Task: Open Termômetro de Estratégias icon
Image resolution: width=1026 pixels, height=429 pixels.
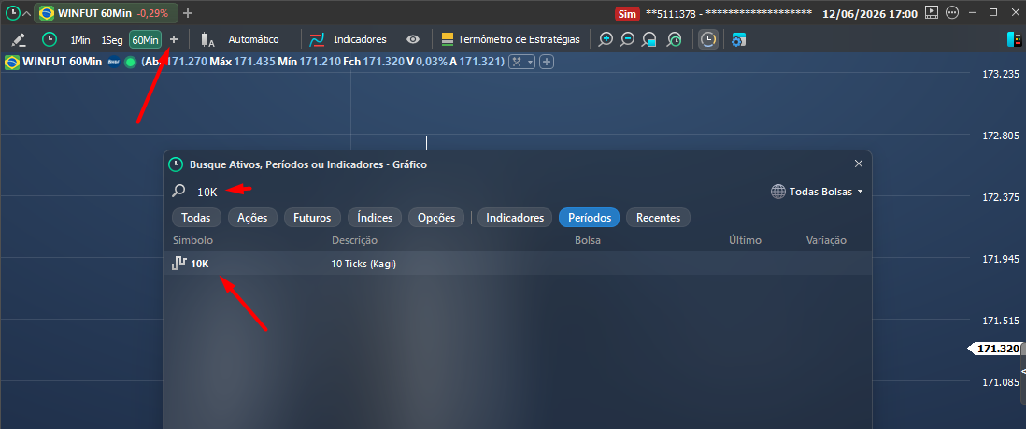Action: point(448,39)
